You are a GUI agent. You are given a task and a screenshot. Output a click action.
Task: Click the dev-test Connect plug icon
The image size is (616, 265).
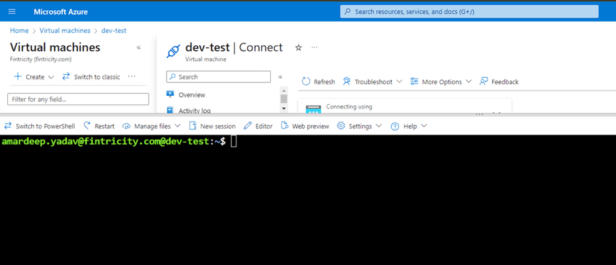pyautogui.click(x=173, y=51)
